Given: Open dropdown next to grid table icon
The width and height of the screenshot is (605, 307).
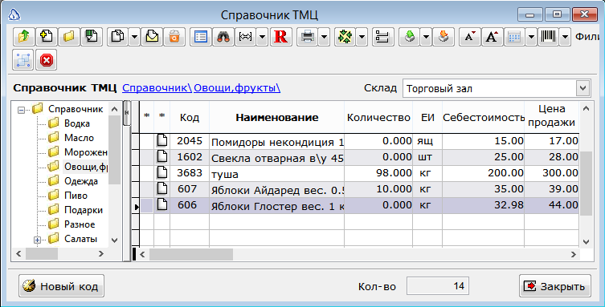Looking at the screenshot, I should 531,37.
